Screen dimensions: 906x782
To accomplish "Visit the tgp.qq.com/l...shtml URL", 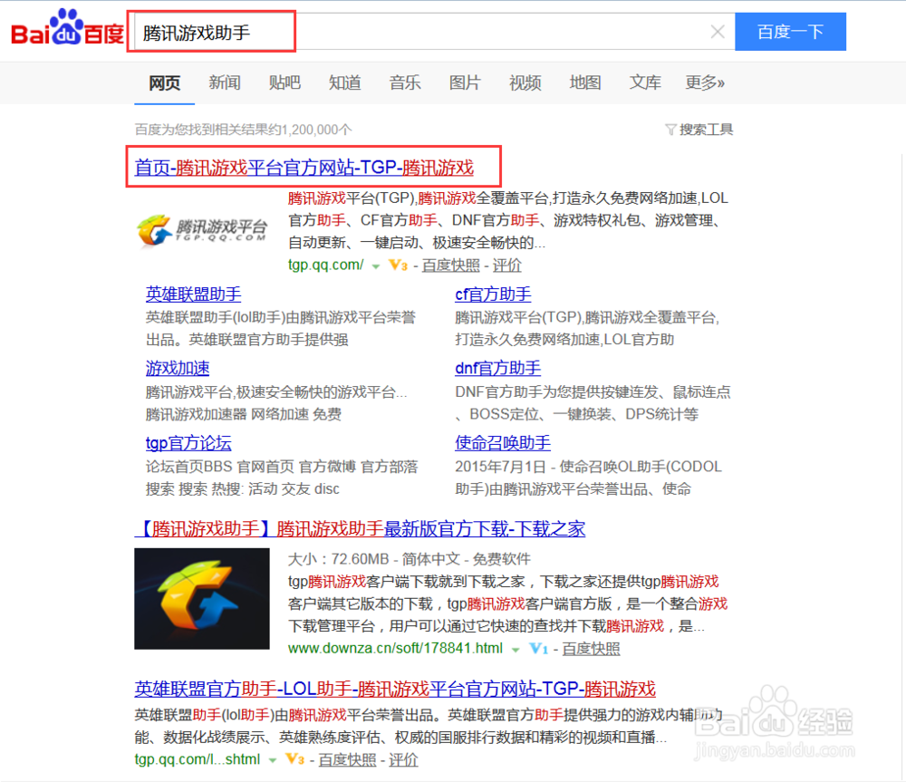I will pyautogui.click(x=197, y=759).
